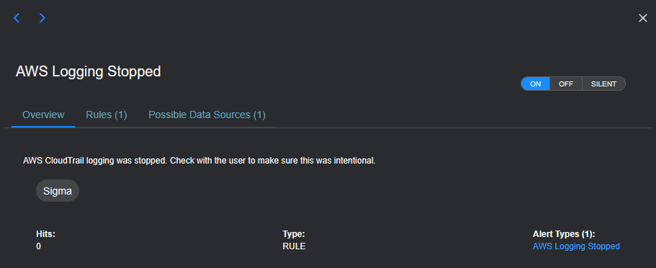Click the Hits label
Viewport: 656px width, 268px height.
point(45,235)
